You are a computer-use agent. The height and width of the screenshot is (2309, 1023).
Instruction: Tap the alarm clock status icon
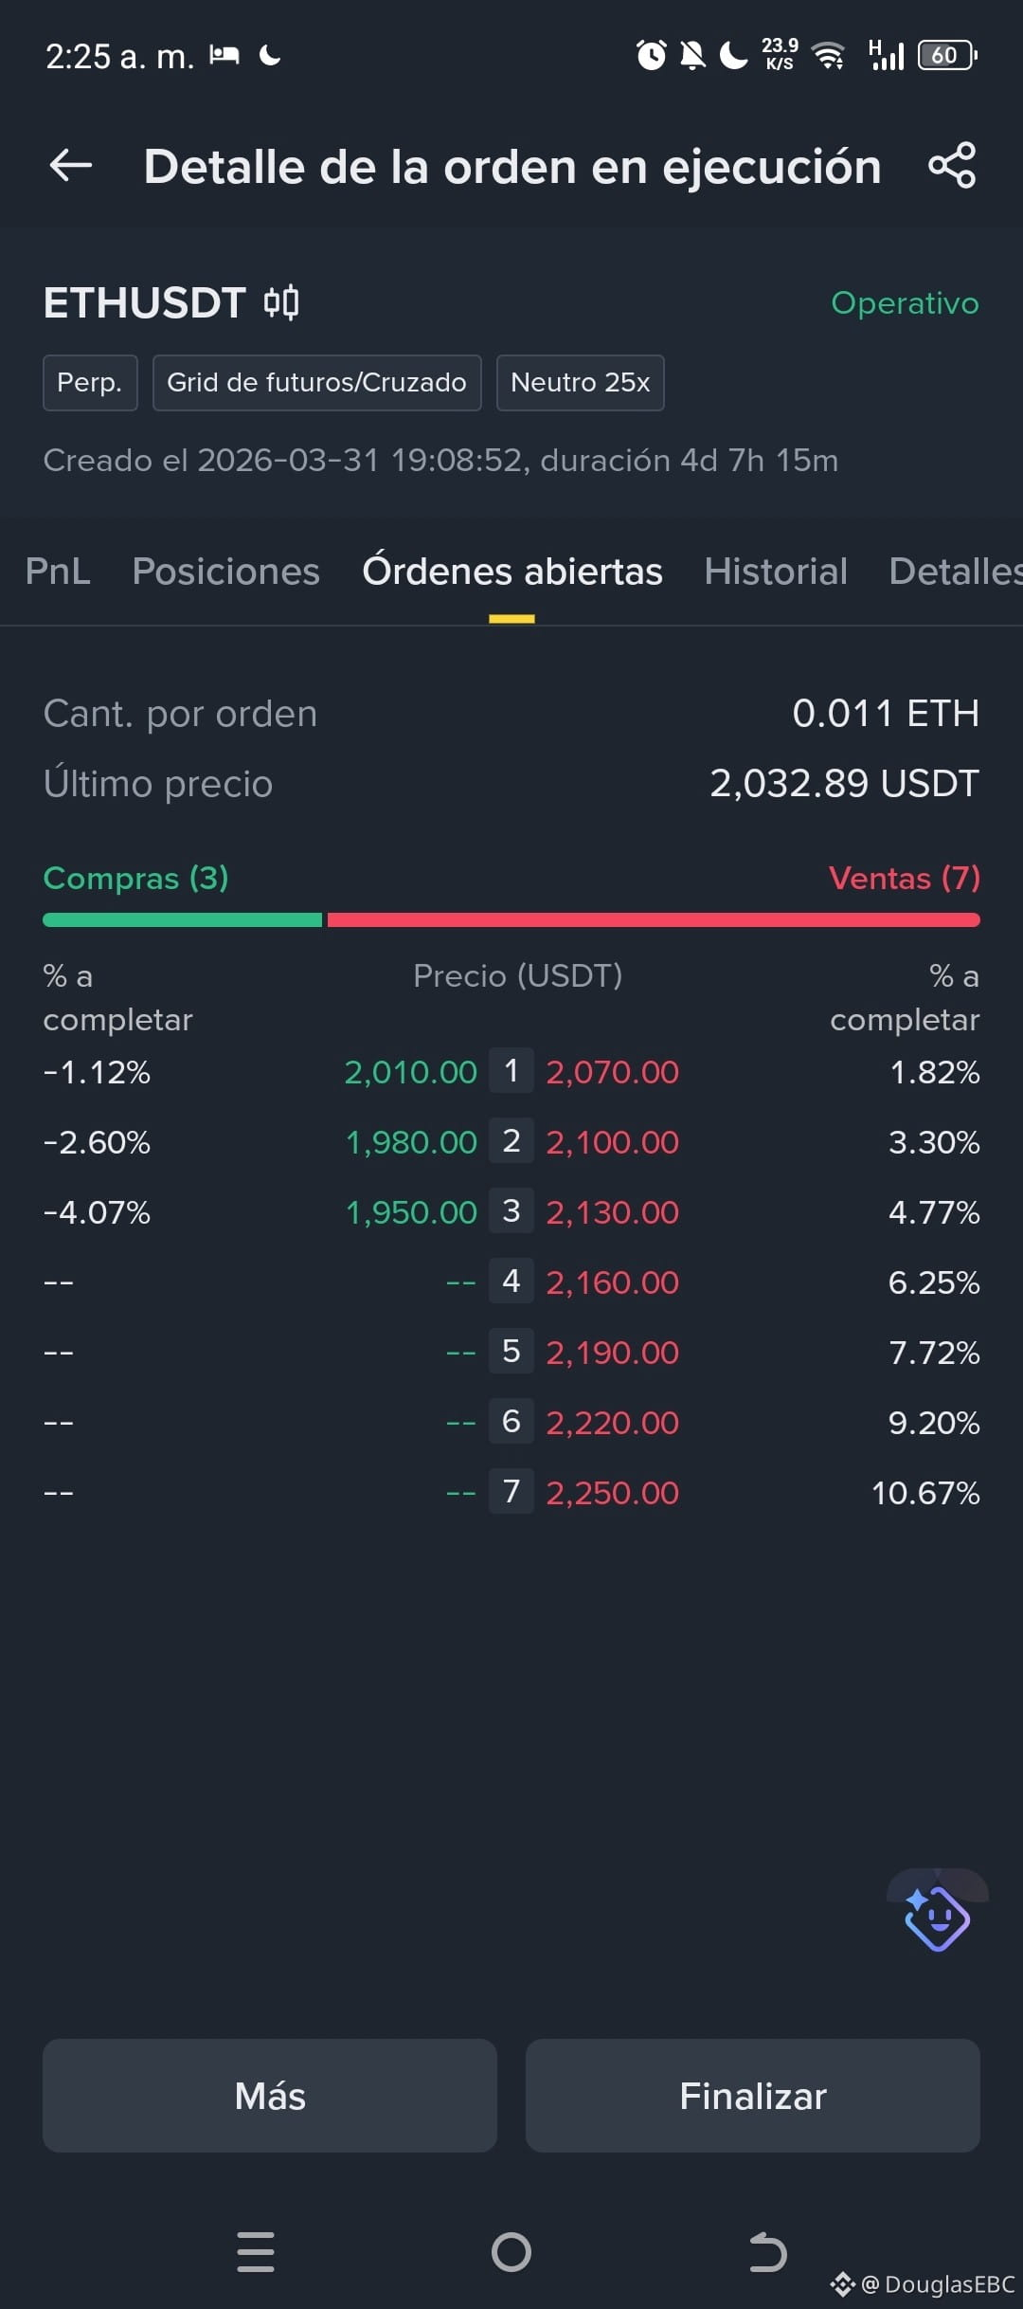[651, 55]
